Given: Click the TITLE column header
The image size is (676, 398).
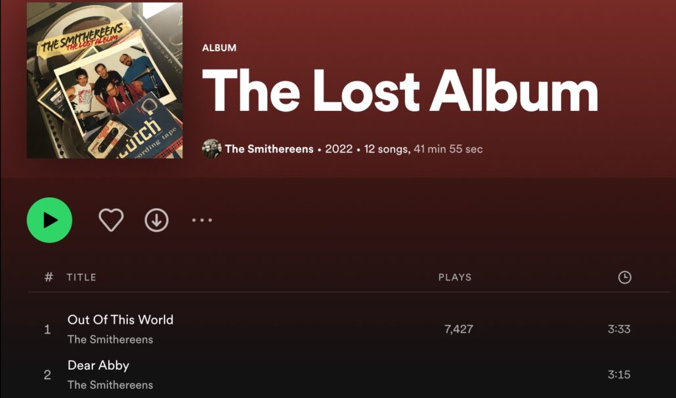Looking at the screenshot, I should (81, 277).
